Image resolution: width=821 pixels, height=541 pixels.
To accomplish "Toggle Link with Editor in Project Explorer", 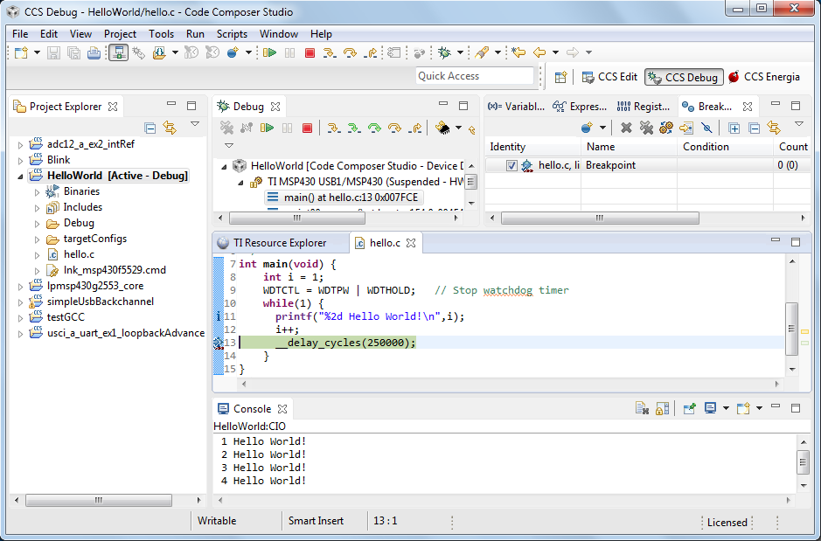I will pyautogui.click(x=170, y=128).
